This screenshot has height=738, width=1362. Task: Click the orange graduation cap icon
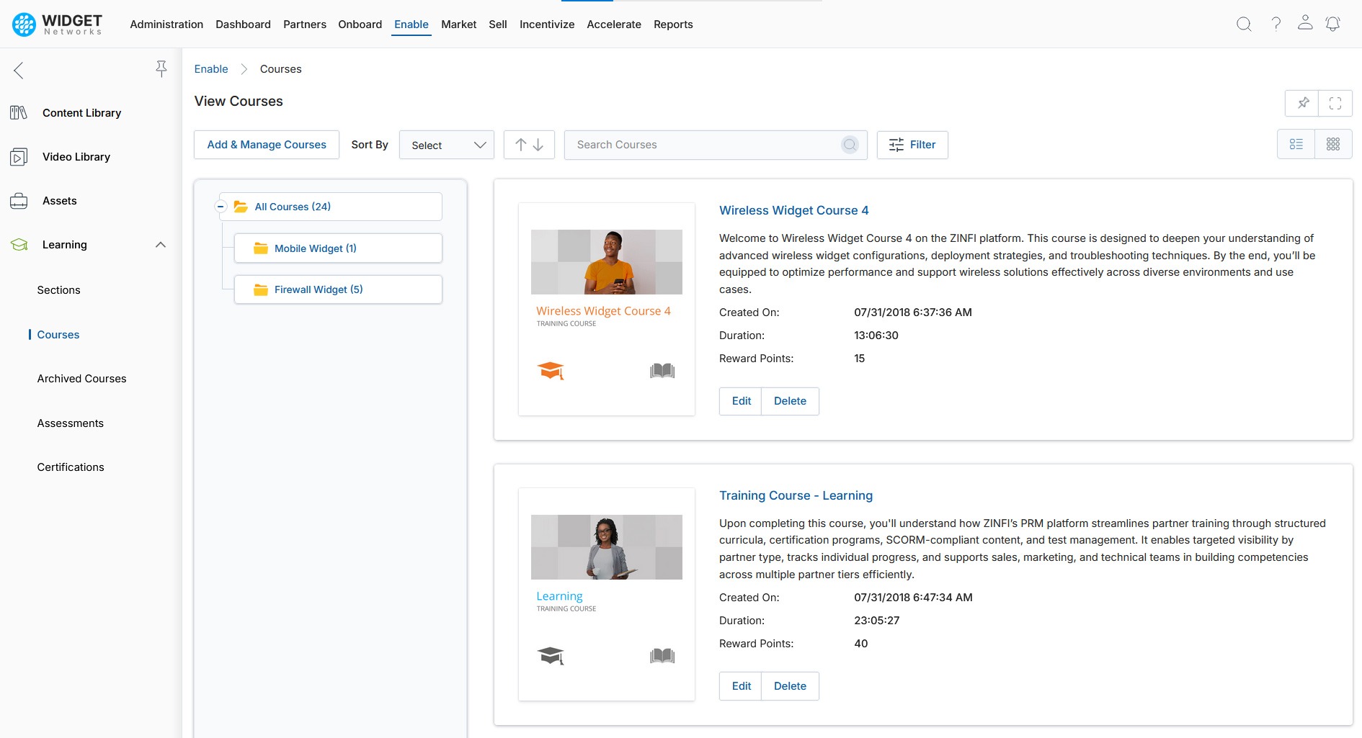pyautogui.click(x=551, y=371)
